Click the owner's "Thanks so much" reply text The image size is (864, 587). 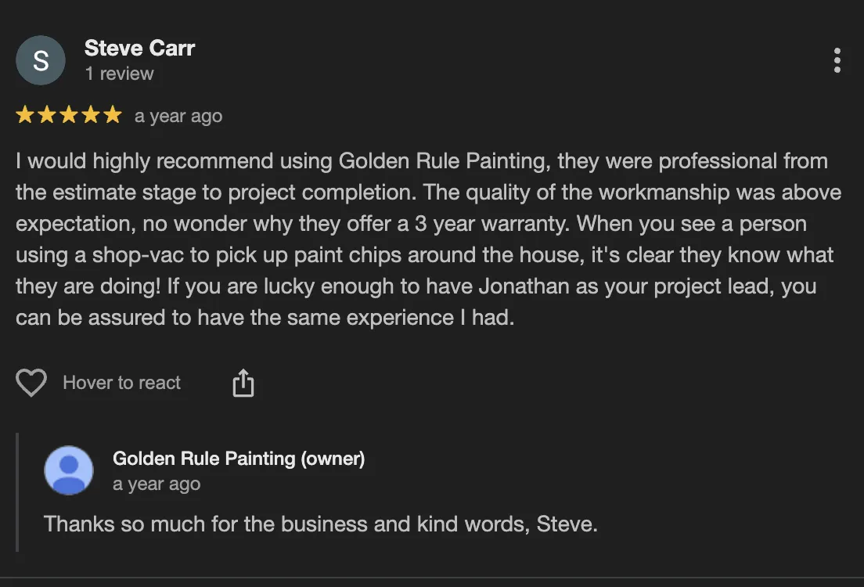320,524
